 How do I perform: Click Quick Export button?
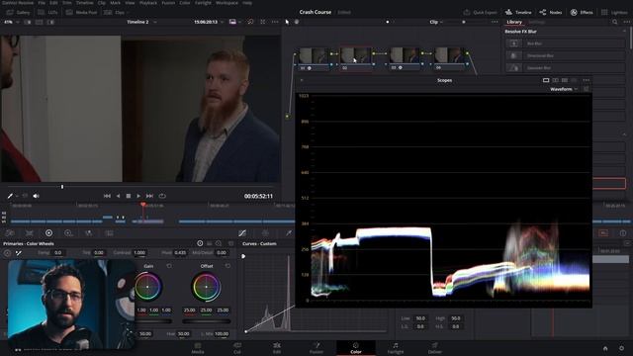481,13
